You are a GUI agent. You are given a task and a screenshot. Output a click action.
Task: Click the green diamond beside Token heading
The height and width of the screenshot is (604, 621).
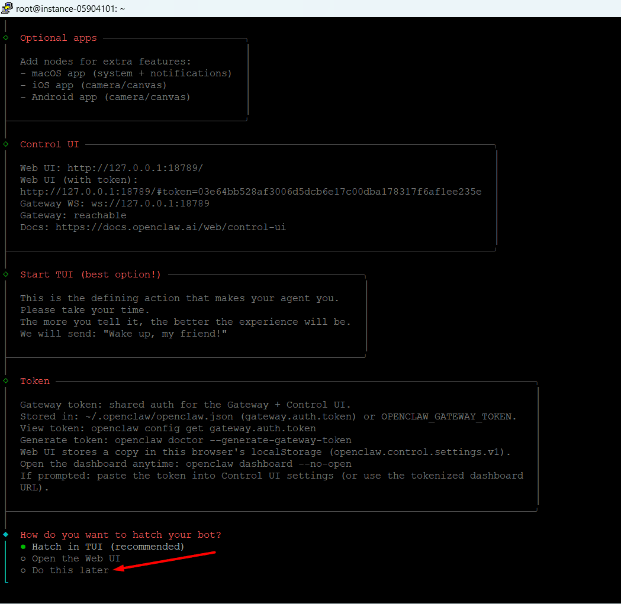[x=6, y=381]
